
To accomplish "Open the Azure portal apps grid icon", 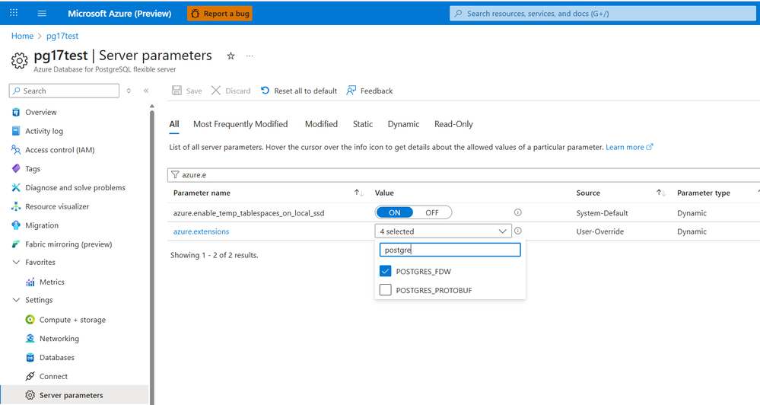I will pyautogui.click(x=14, y=13).
